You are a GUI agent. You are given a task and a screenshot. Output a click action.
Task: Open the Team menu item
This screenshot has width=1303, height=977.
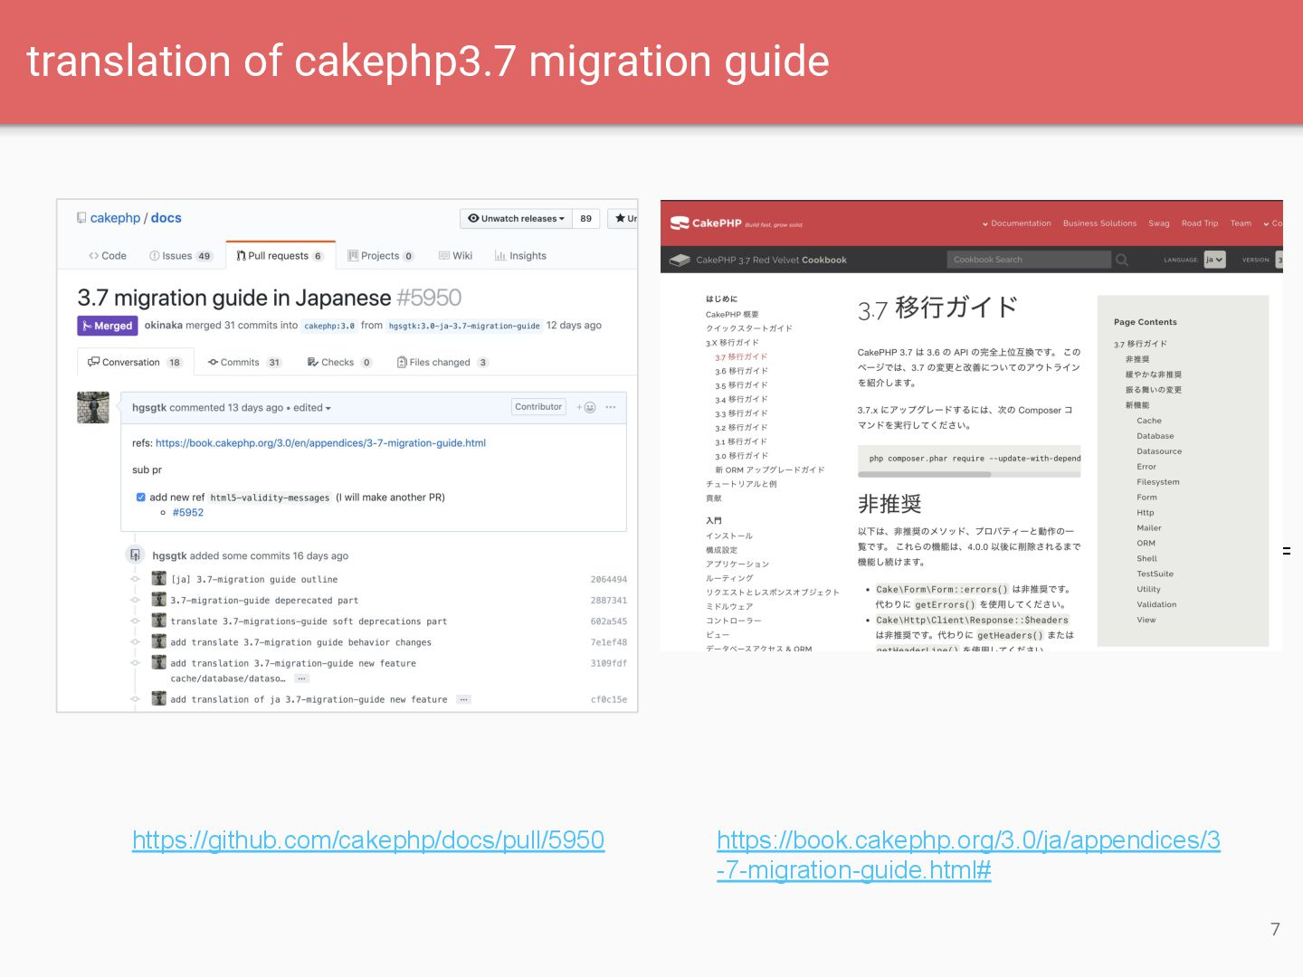1241,223
